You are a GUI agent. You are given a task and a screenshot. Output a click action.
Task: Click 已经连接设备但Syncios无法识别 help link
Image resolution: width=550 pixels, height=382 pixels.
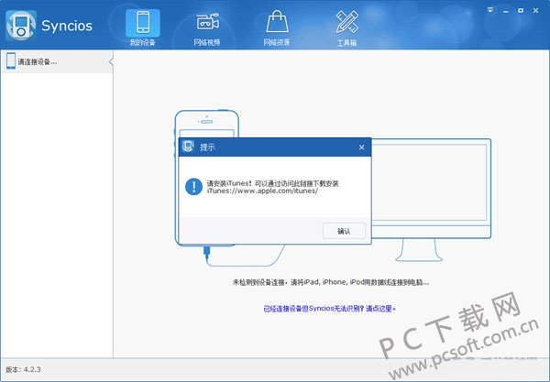(x=329, y=309)
